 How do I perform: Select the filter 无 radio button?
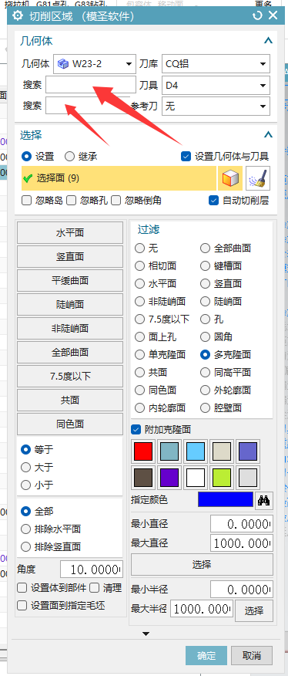point(139,248)
